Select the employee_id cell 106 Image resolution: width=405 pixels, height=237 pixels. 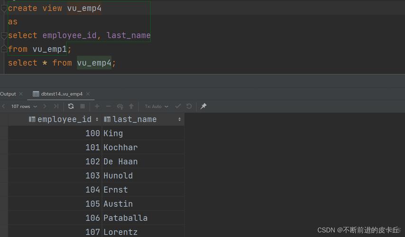tap(55, 218)
